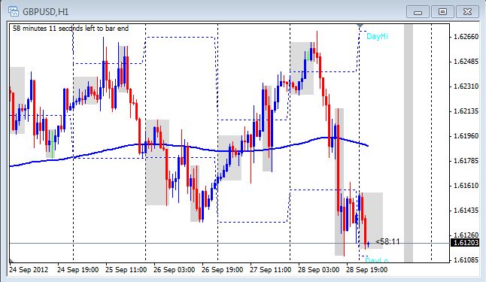Click the 1.61435 price scale value
The image size is (486, 282).
pos(466,210)
